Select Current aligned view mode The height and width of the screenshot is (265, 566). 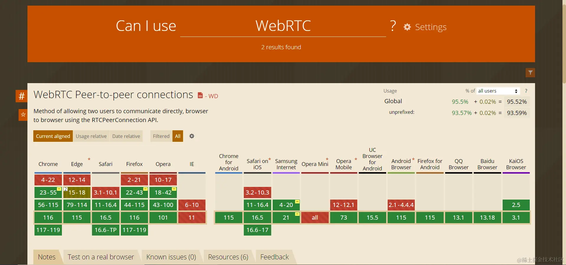tap(53, 136)
